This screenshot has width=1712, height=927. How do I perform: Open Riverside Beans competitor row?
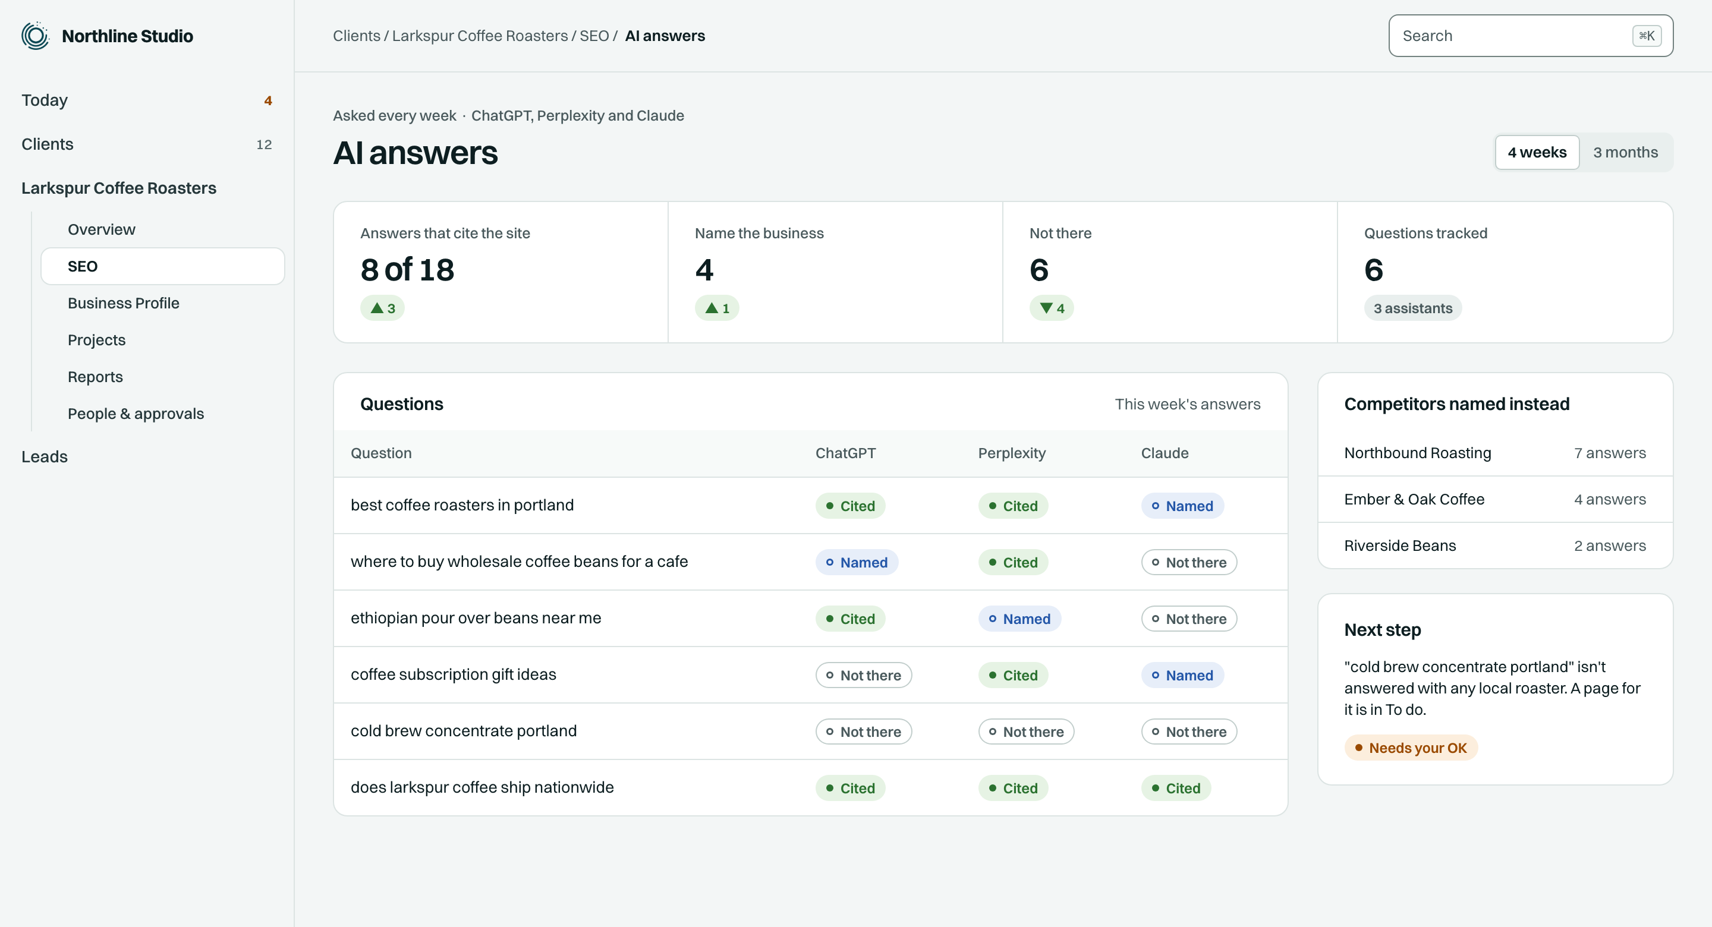1494,546
